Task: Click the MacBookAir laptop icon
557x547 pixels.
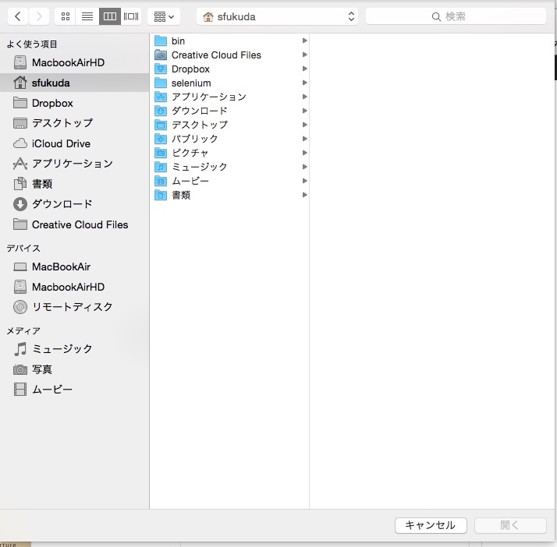Action: 20,266
